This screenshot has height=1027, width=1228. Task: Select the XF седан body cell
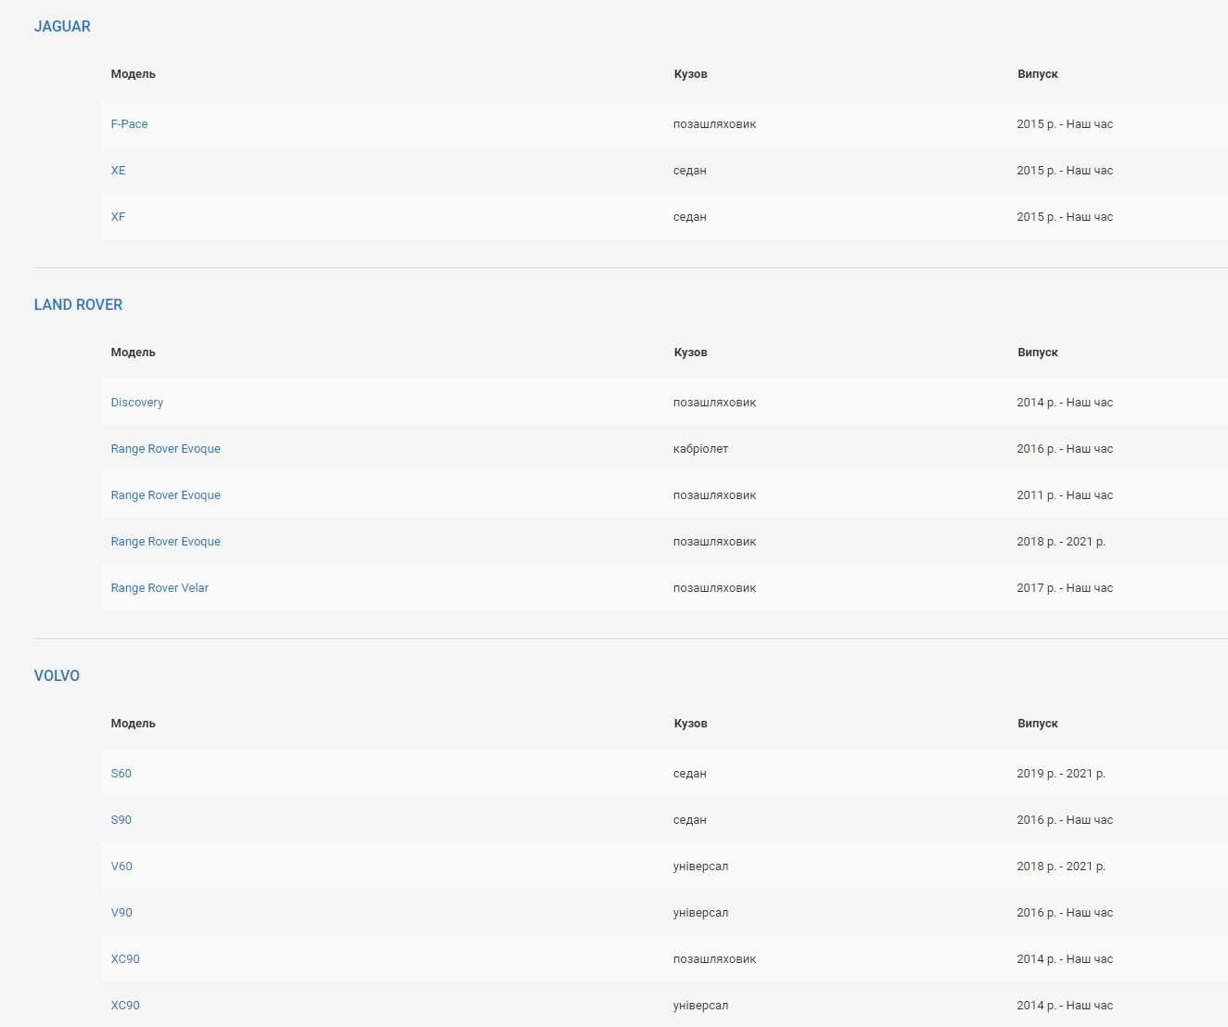pyautogui.click(x=689, y=216)
